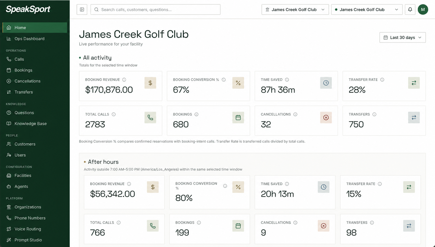Viewport: 435px width, 247px height.
Task: Open Voice Routing in sidebar
Action: tap(35, 229)
